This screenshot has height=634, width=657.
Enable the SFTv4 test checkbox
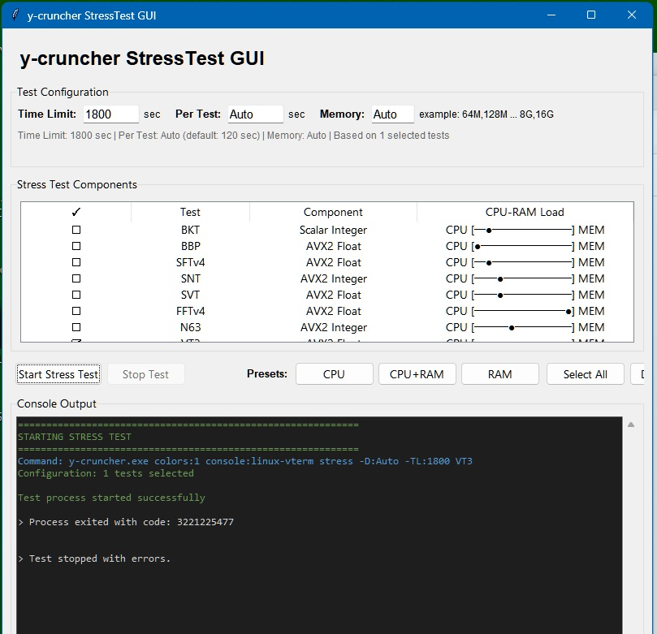[x=76, y=262]
